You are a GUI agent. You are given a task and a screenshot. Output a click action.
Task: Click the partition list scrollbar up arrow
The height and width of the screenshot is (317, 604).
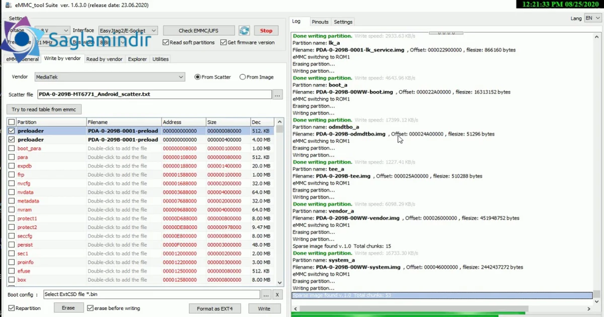pos(280,122)
